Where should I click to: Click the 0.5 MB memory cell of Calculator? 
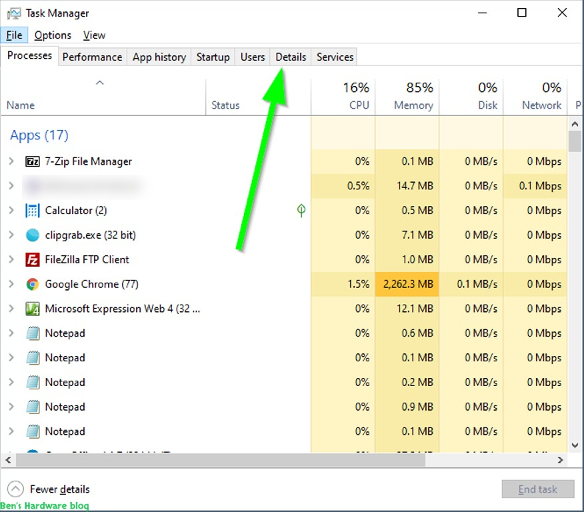pos(407,211)
